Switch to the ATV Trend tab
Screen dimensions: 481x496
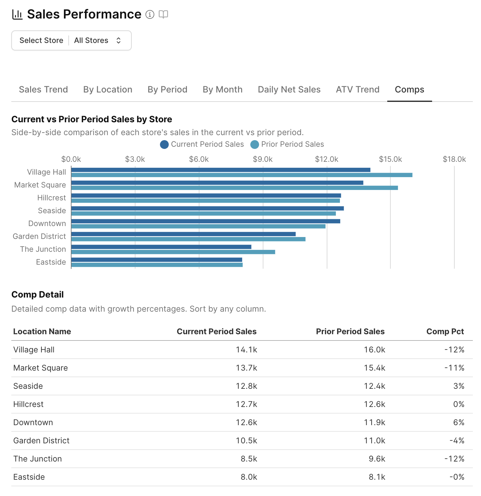click(357, 90)
